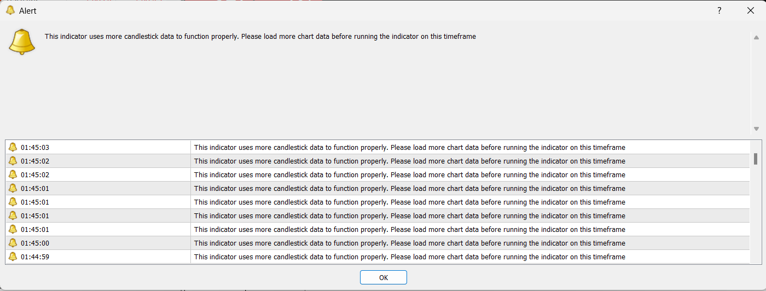The width and height of the screenshot is (766, 291).
Task: Click the alert list scrollbar thumb
Action: pos(756,159)
